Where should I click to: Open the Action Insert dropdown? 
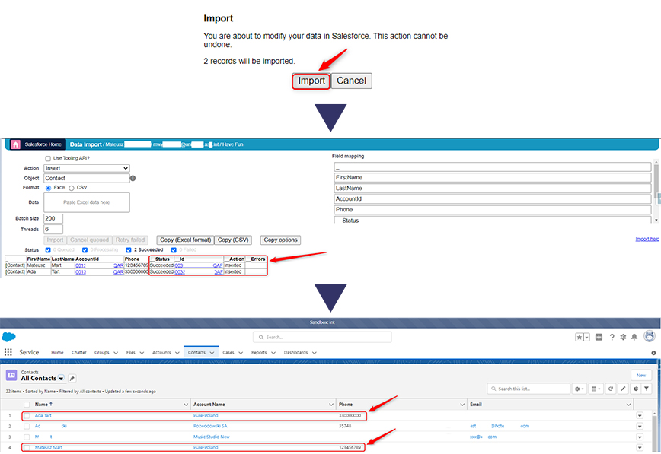coord(87,168)
